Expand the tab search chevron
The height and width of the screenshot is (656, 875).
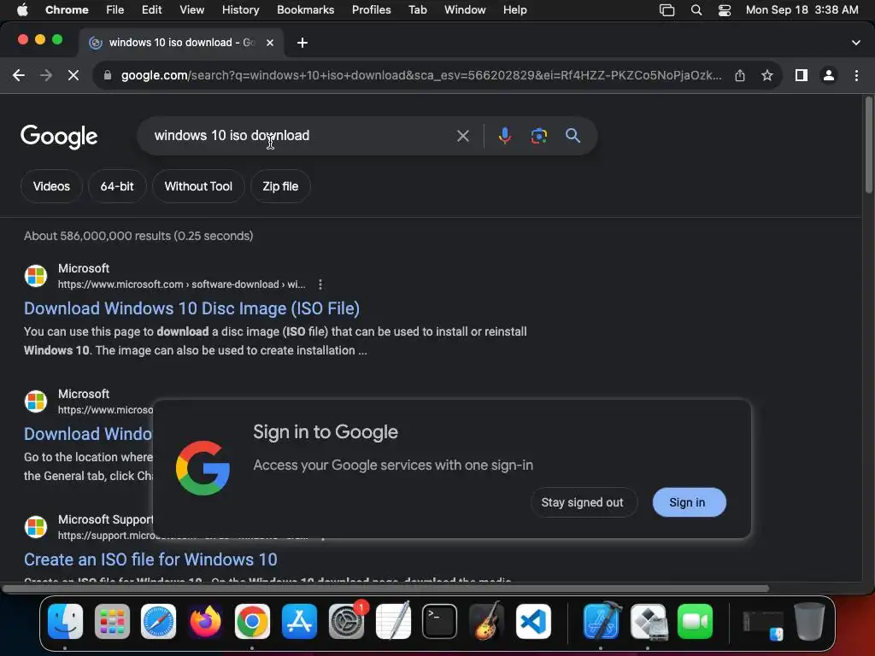tap(856, 43)
